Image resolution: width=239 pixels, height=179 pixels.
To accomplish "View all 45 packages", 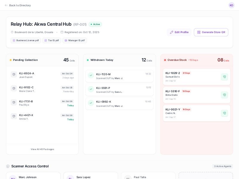I will pyautogui.click(x=42, y=149).
